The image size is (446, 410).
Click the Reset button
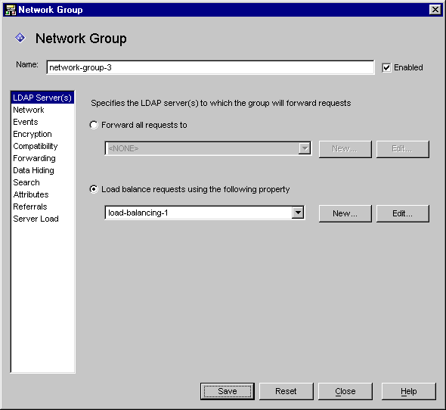pos(286,391)
